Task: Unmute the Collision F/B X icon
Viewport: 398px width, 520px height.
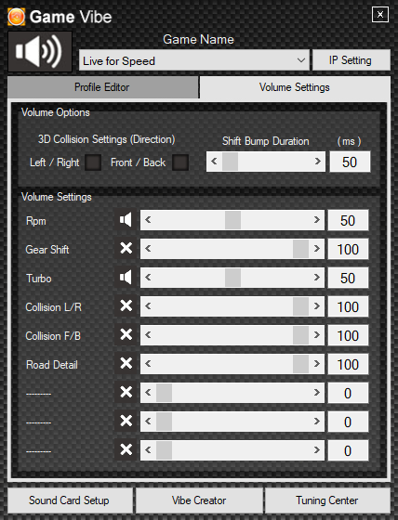Action: click(126, 335)
